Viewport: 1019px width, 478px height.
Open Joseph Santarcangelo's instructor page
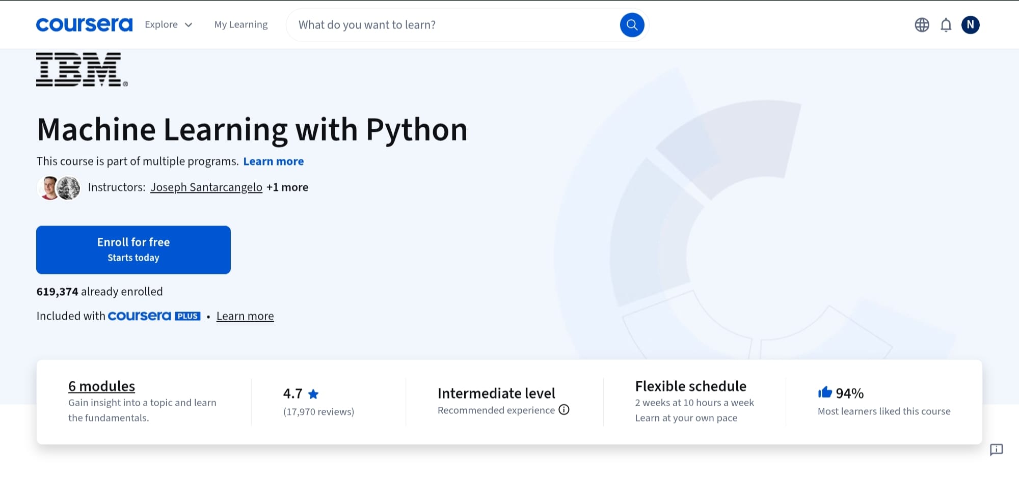(206, 187)
